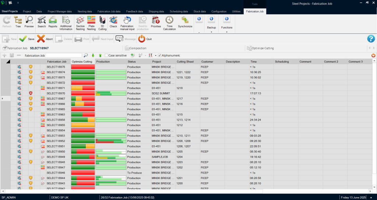
Task: Click the Abort button
Action: point(45,39)
